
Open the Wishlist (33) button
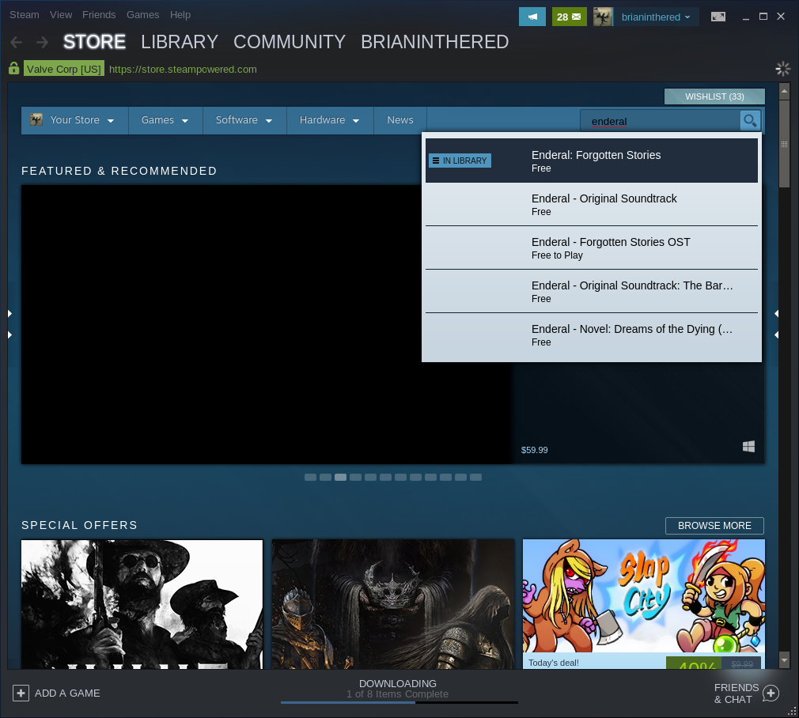click(714, 96)
